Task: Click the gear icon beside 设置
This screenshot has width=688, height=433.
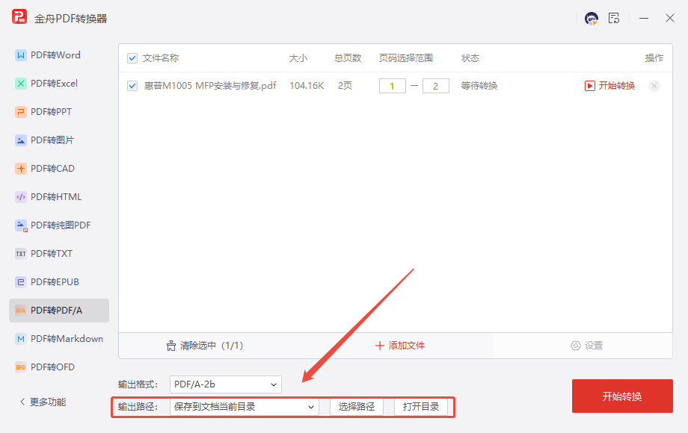Action: click(575, 346)
